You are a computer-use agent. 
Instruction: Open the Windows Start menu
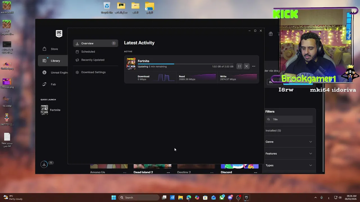click(x=114, y=198)
